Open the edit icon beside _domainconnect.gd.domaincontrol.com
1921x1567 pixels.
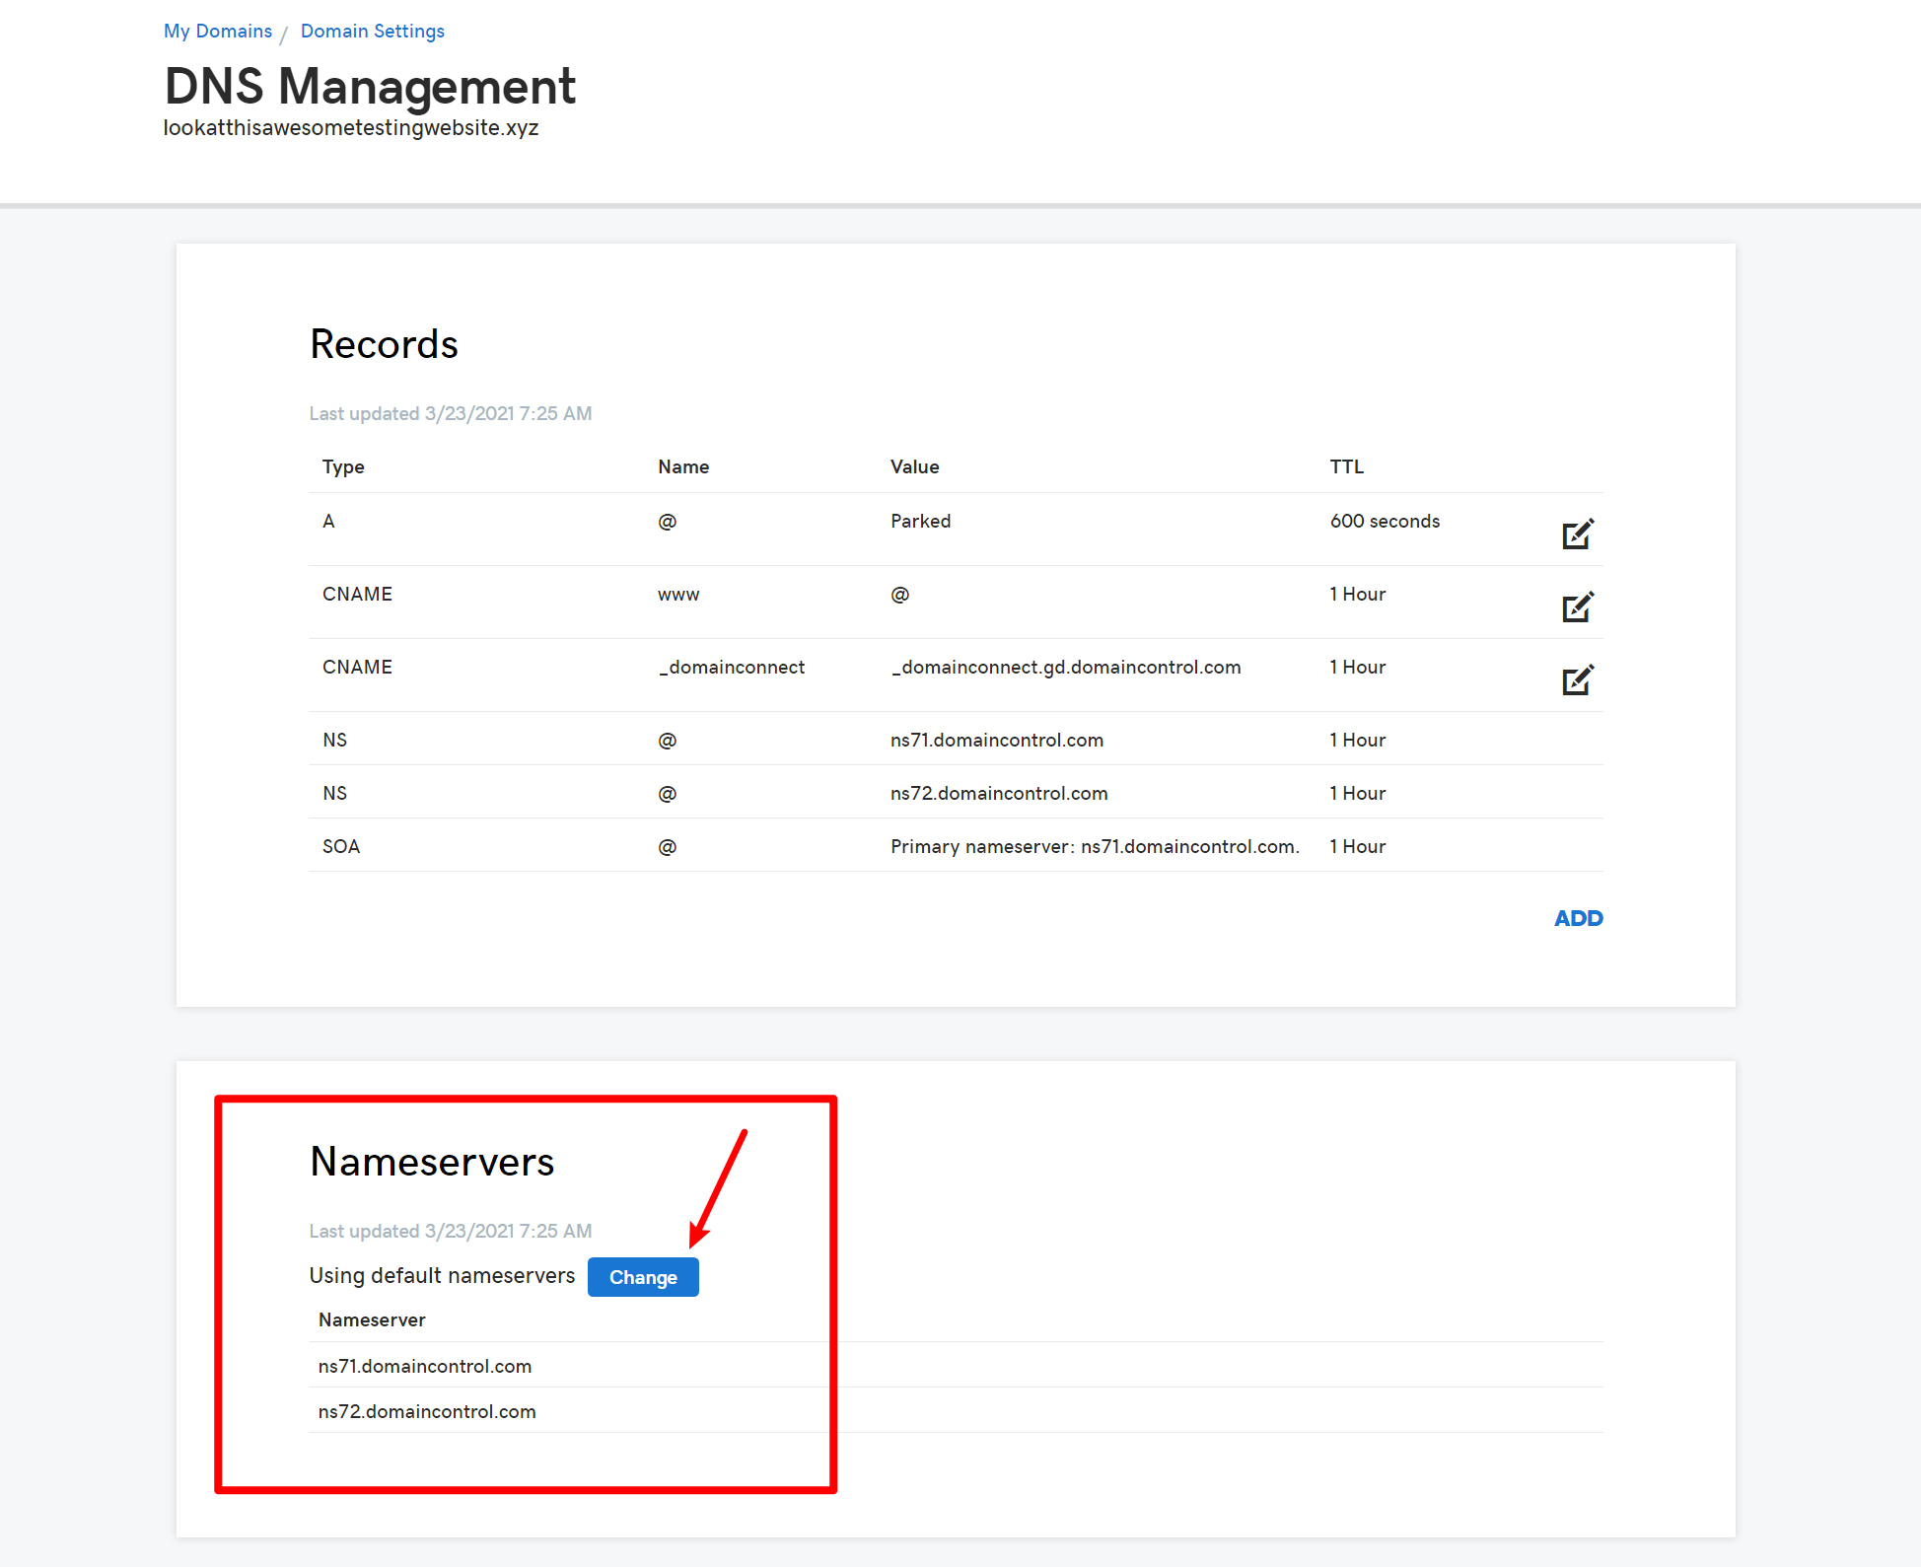[1578, 678]
